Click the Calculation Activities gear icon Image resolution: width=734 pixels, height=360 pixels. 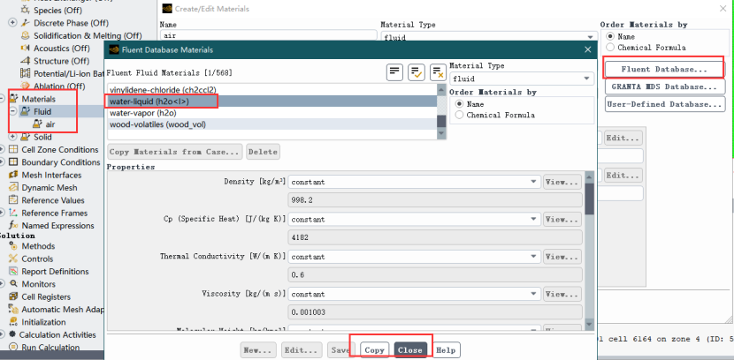pos(11,334)
